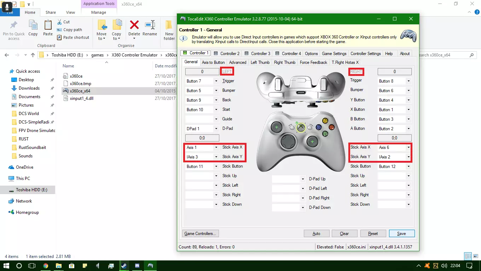Open the Right Trigger Button 8 dropdown

(408, 81)
